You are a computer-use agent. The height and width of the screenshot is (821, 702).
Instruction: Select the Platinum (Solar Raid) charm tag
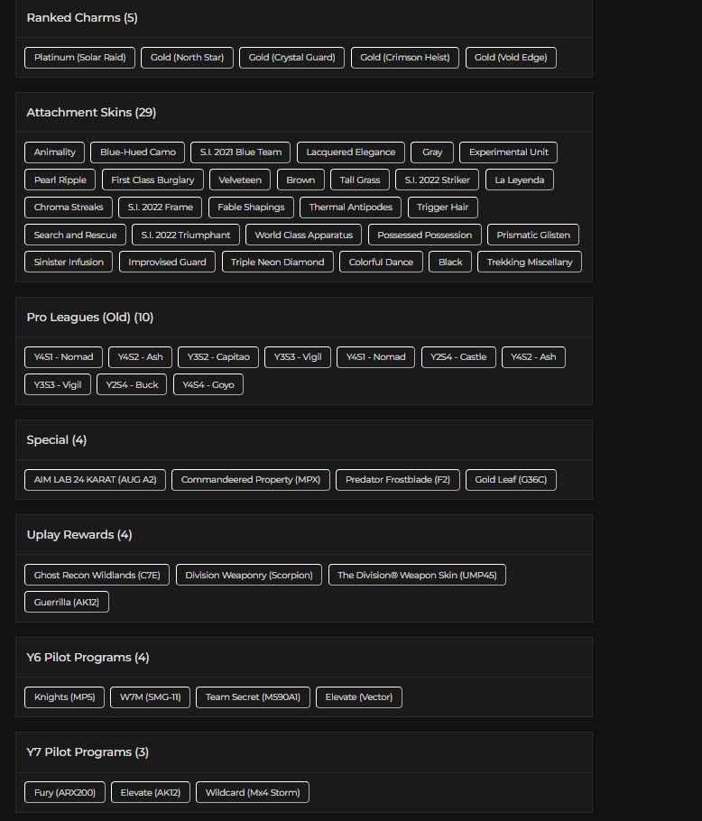tap(79, 58)
